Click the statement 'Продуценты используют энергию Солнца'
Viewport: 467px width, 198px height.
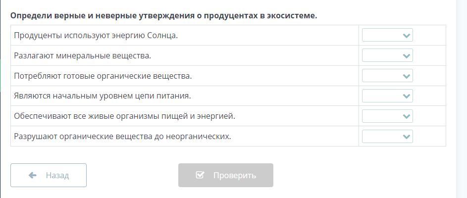tap(96, 36)
